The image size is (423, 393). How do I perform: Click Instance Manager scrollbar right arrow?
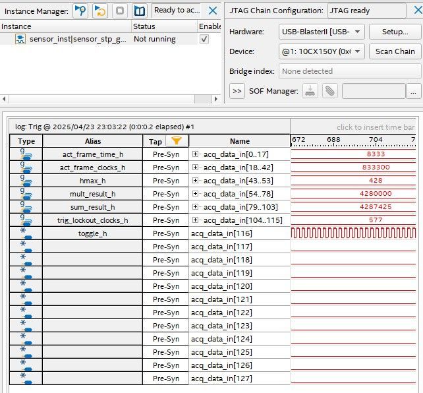(x=216, y=99)
